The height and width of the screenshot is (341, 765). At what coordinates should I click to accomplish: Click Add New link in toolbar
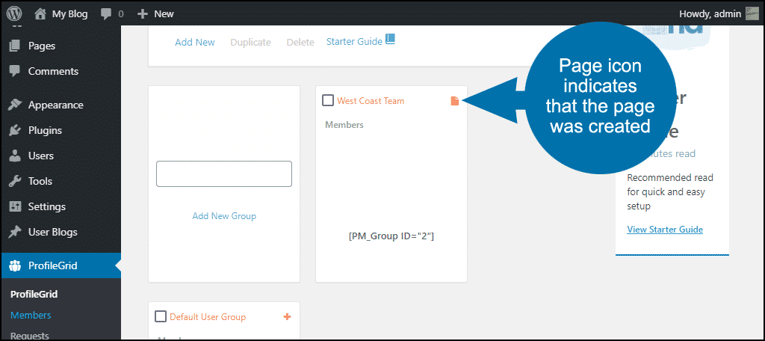coord(195,43)
